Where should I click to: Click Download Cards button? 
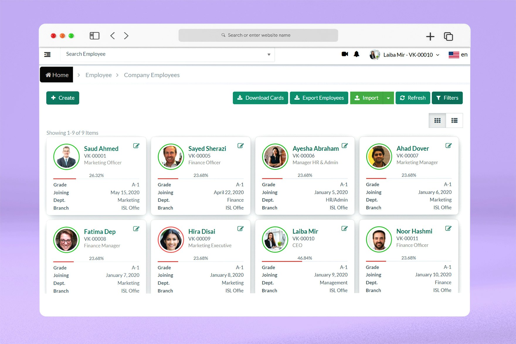tap(260, 98)
